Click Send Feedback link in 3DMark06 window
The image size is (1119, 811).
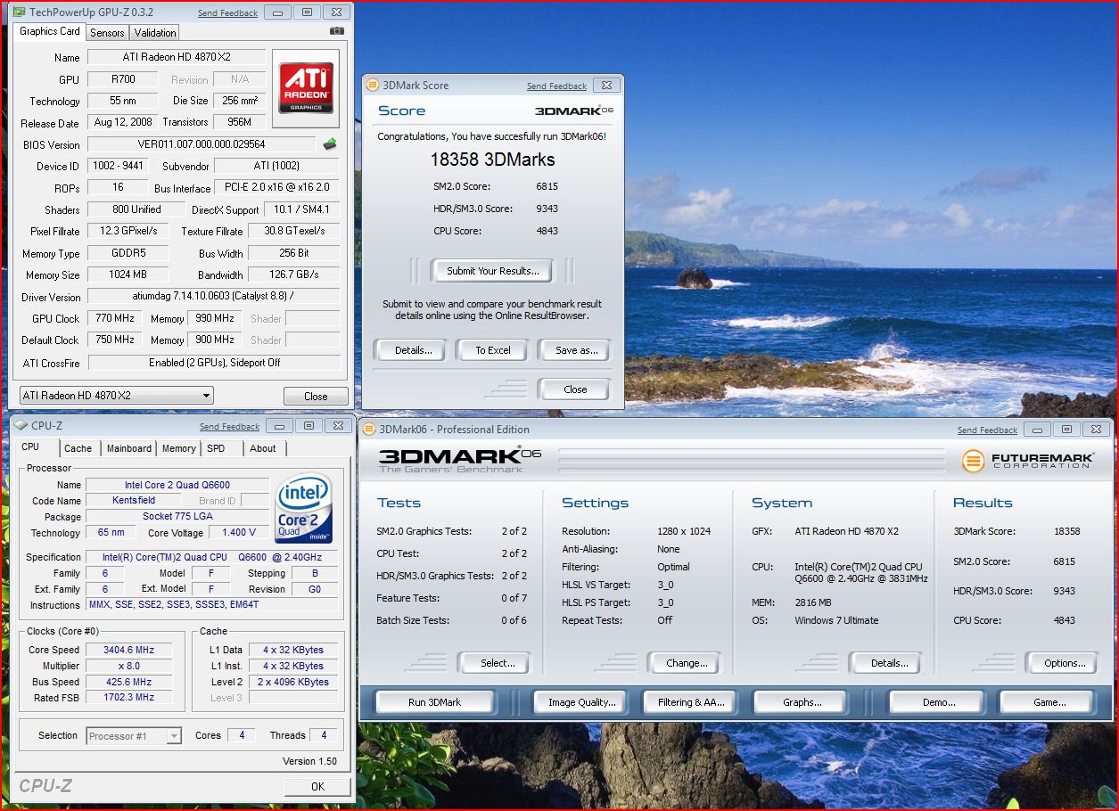tap(987, 430)
